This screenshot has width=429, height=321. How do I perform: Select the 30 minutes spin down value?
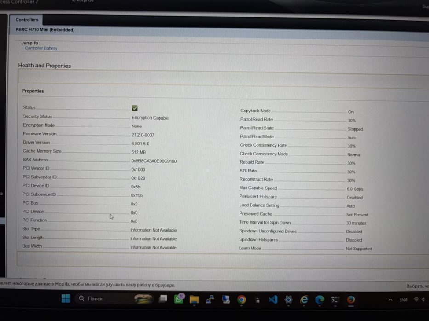pyautogui.click(x=356, y=223)
